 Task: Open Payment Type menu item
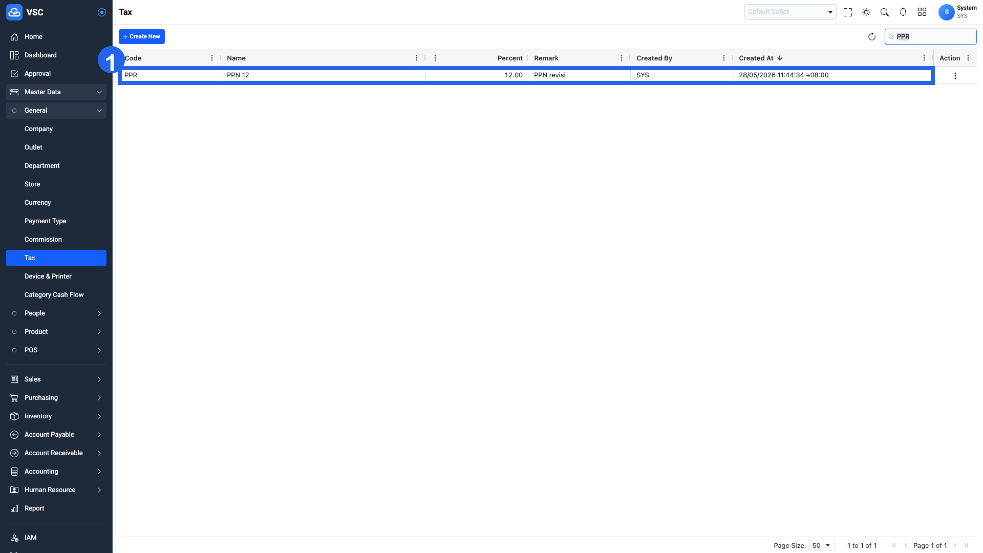pos(56,221)
